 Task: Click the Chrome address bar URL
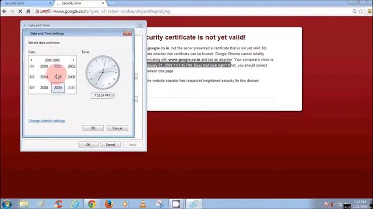click(105, 12)
